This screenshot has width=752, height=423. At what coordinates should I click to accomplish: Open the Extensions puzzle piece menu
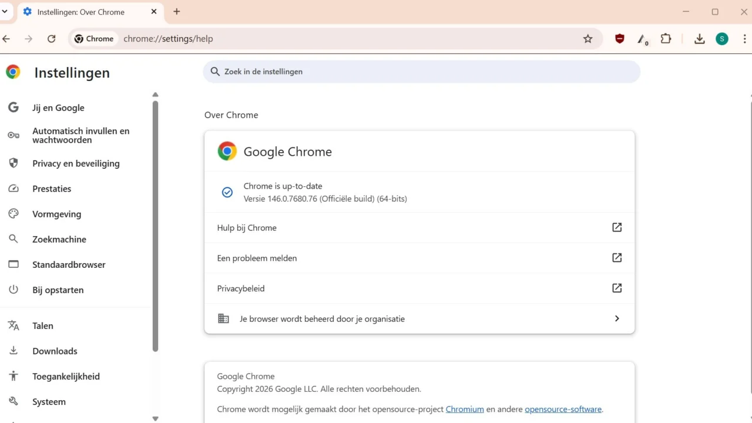666,39
